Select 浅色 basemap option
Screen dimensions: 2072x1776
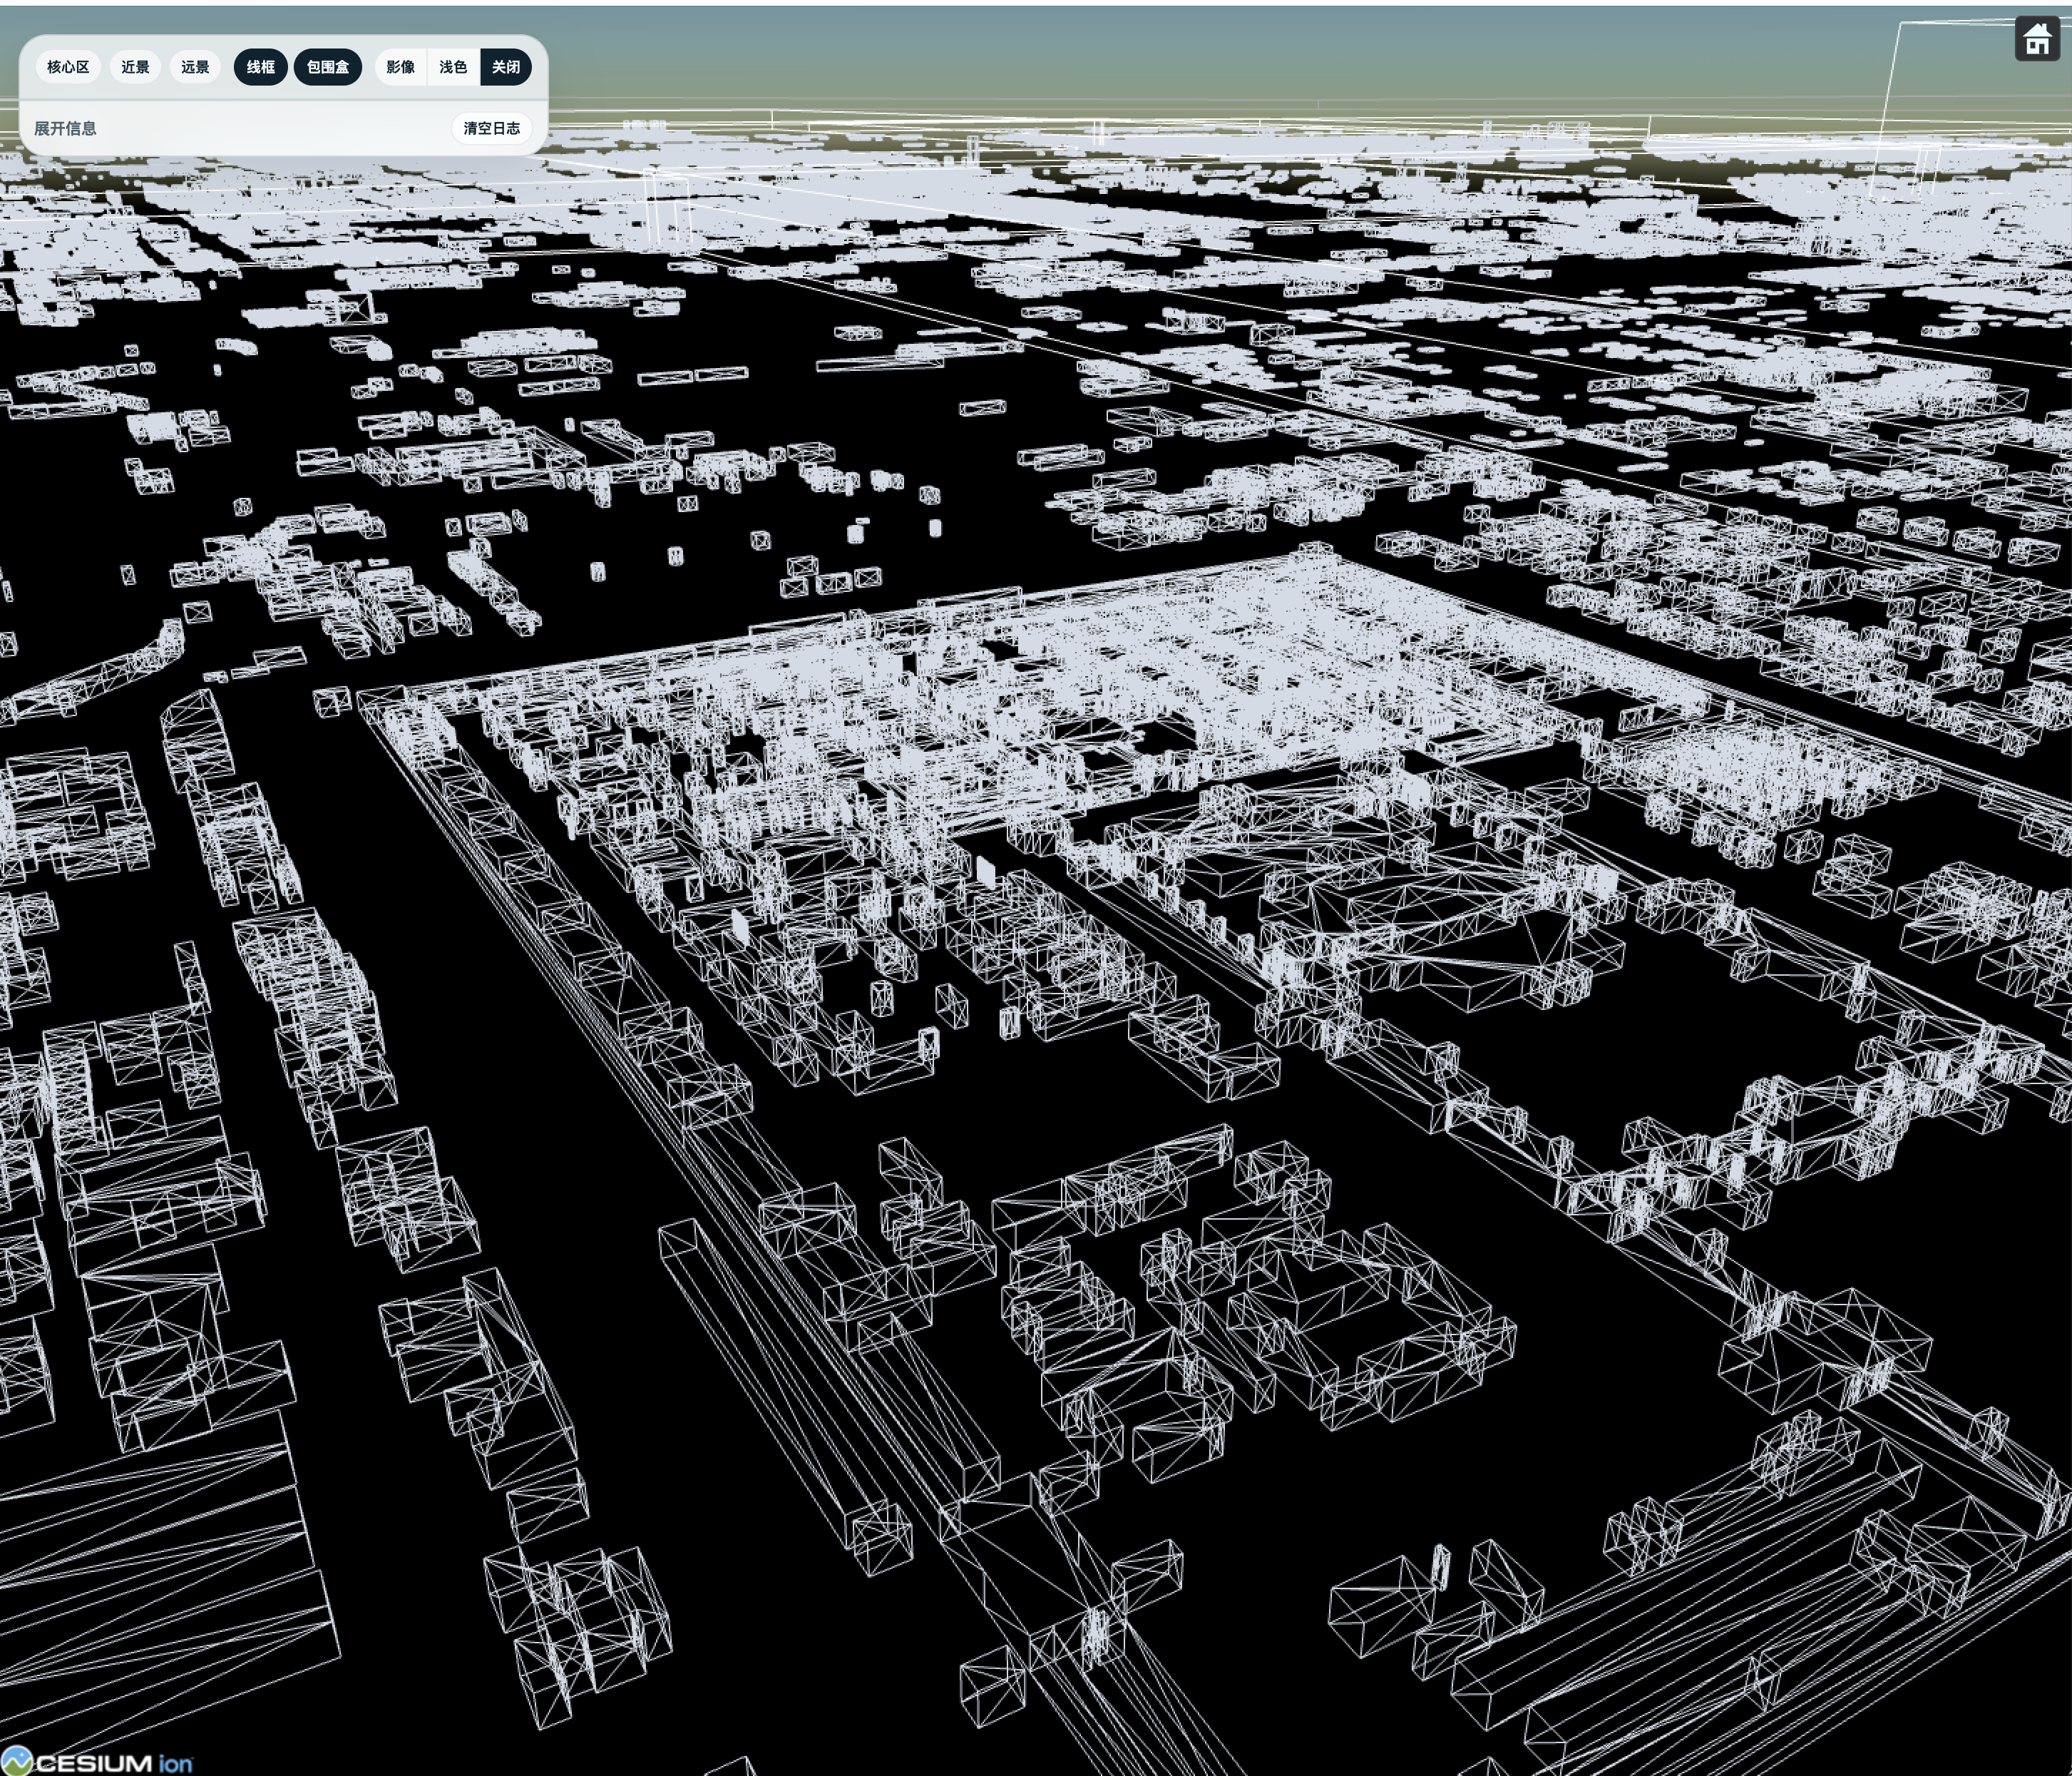coord(453,67)
